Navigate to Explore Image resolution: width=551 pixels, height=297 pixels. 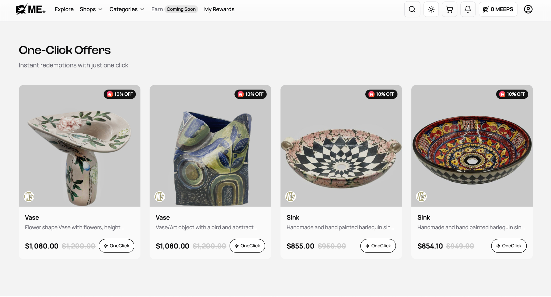64,9
